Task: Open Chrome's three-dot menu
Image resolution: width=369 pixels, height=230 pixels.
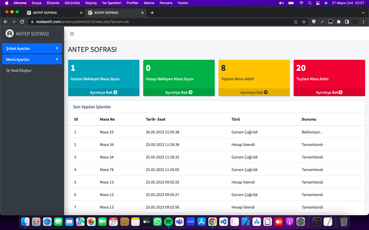Action: [x=363, y=22]
